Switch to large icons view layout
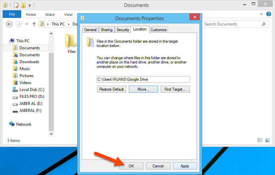 click(x=267, y=141)
